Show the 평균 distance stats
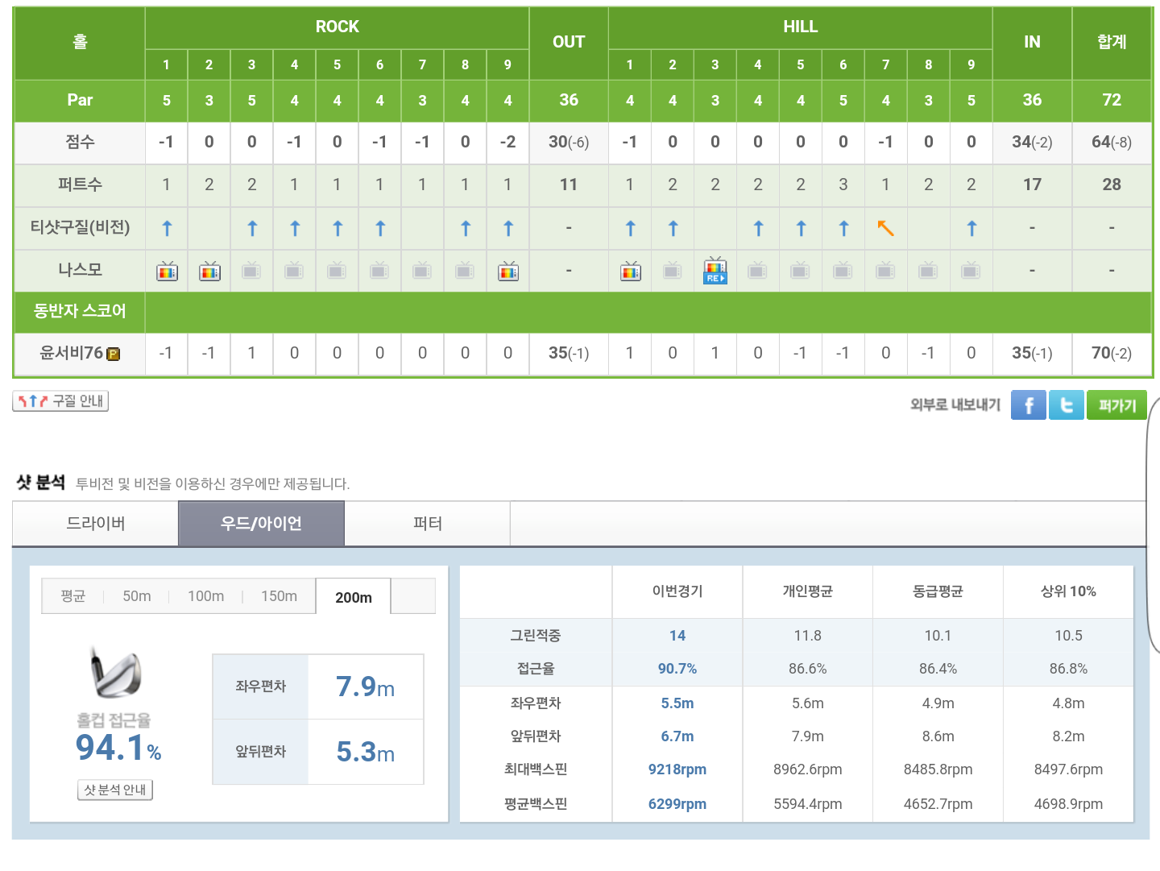The width and height of the screenshot is (1160, 871). [x=73, y=596]
